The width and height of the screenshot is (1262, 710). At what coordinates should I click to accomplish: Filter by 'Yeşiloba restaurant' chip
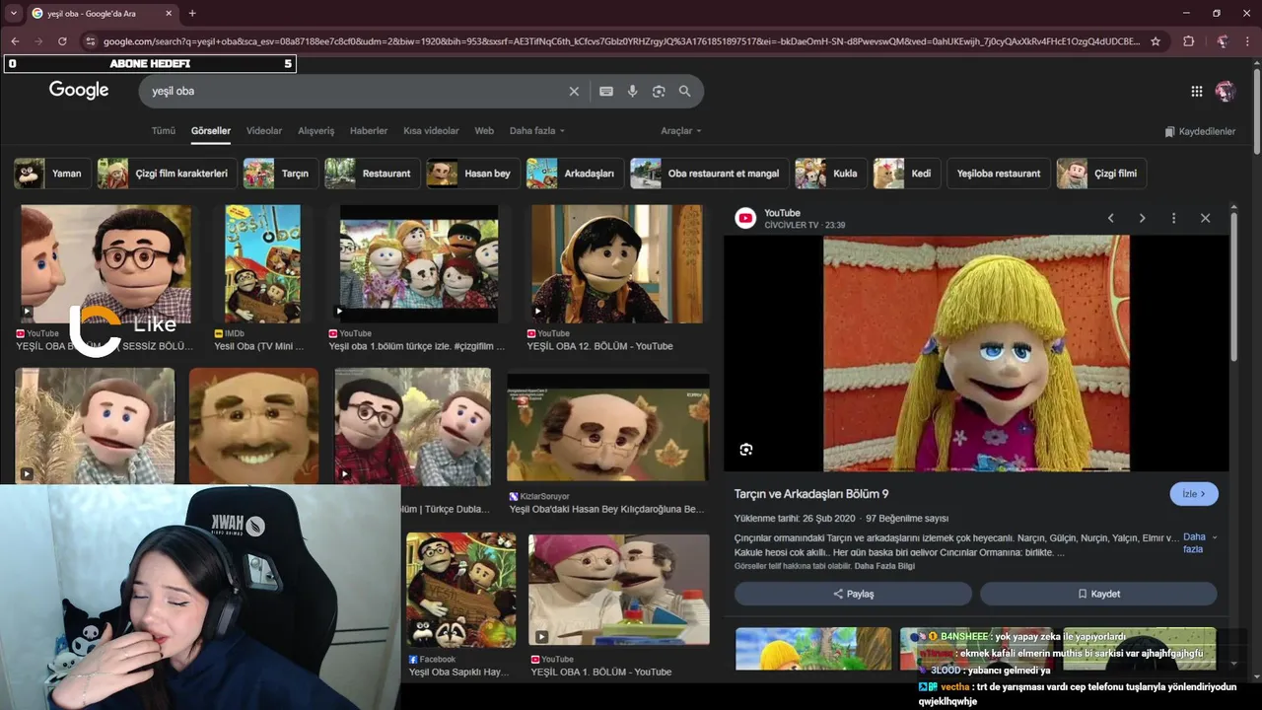[x=998, y=174]
